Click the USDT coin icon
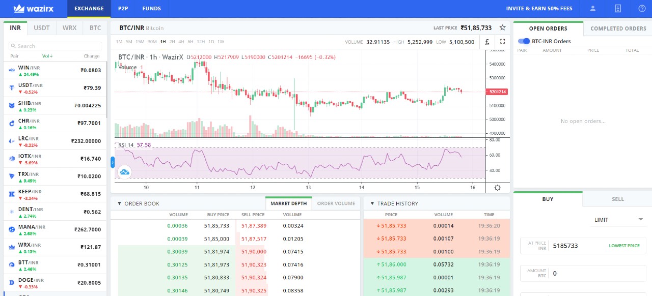The width and height of the screenshot is (652, 296). pyautogui.click(x=12, y=88)
